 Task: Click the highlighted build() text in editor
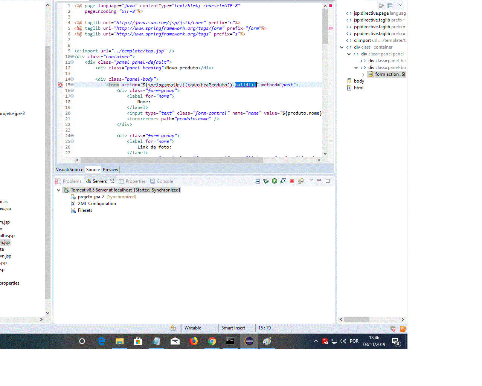pyautogui.click(x=246, y=85)
